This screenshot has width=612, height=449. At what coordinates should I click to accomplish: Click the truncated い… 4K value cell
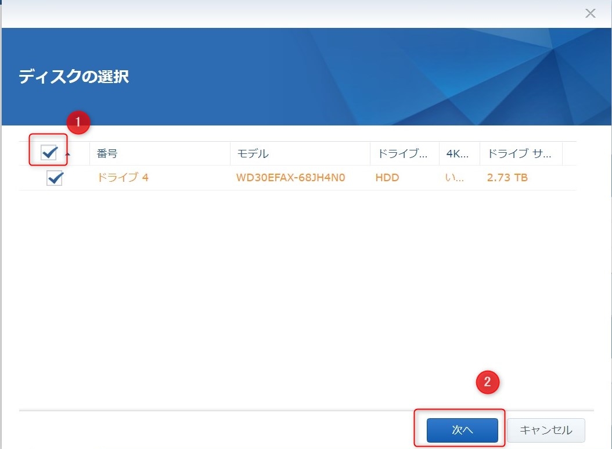click(454, 178)
